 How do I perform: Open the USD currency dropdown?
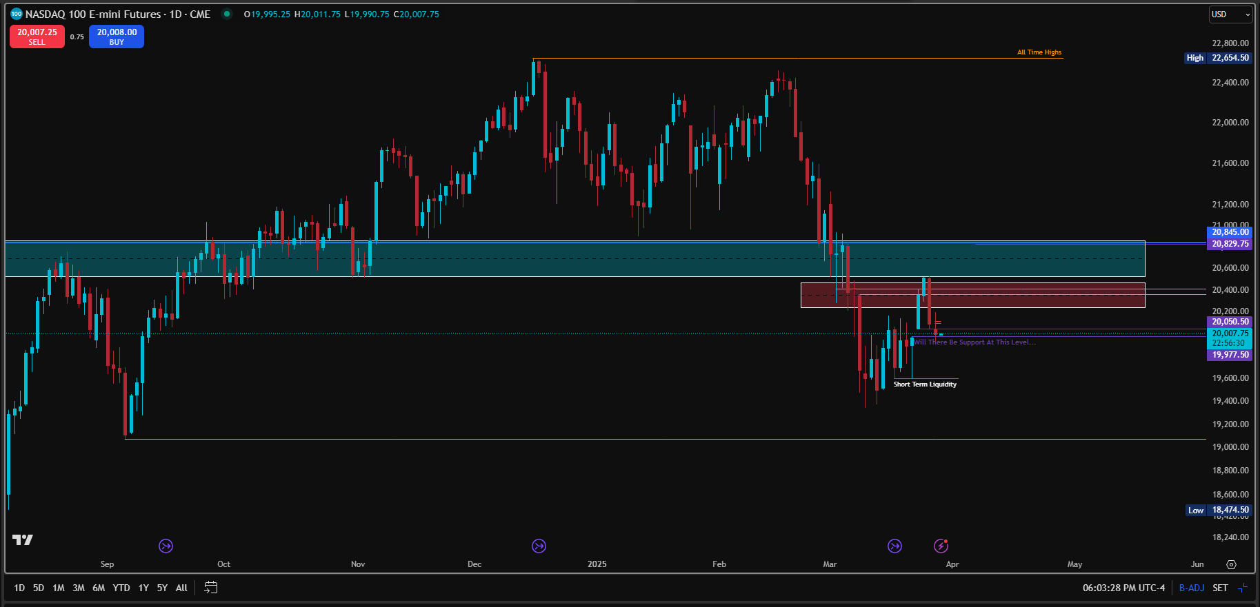(x=1231, y=14)
